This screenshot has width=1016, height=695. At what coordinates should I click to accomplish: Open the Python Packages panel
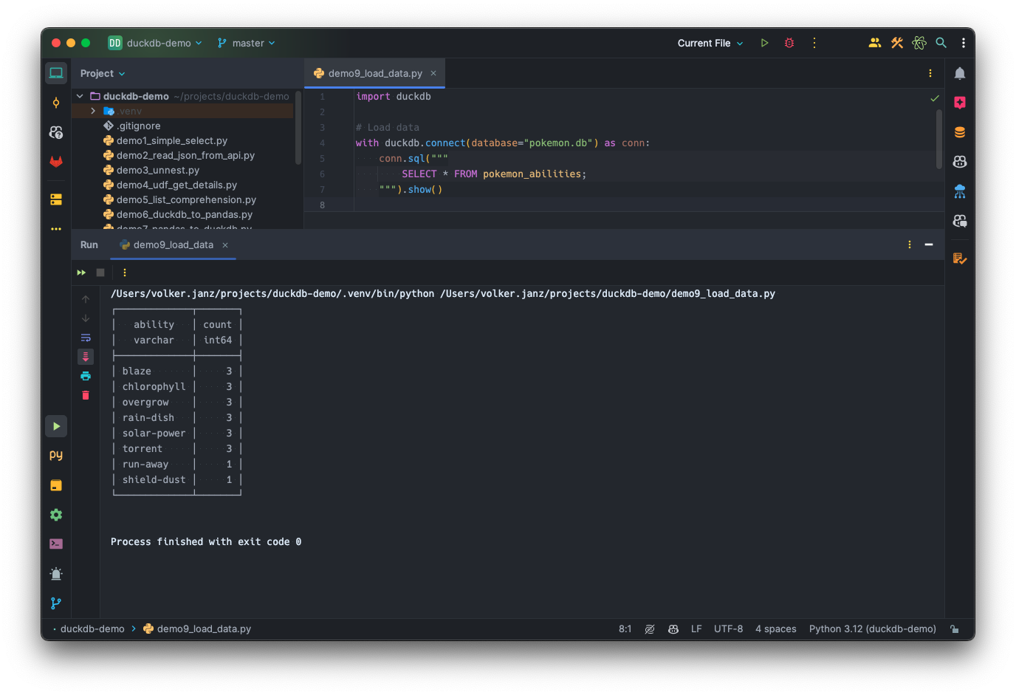[56, 485]
